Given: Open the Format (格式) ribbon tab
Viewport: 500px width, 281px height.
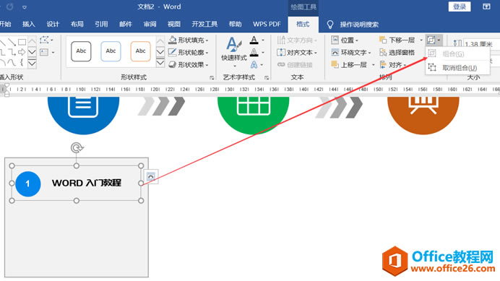Looking at the screenshot, I should [303, 25].
